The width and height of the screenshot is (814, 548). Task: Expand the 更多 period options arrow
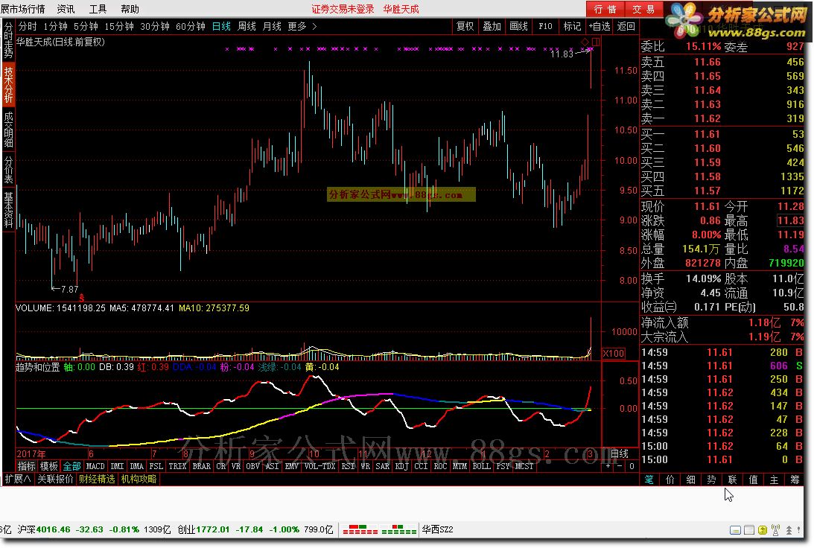314,27
